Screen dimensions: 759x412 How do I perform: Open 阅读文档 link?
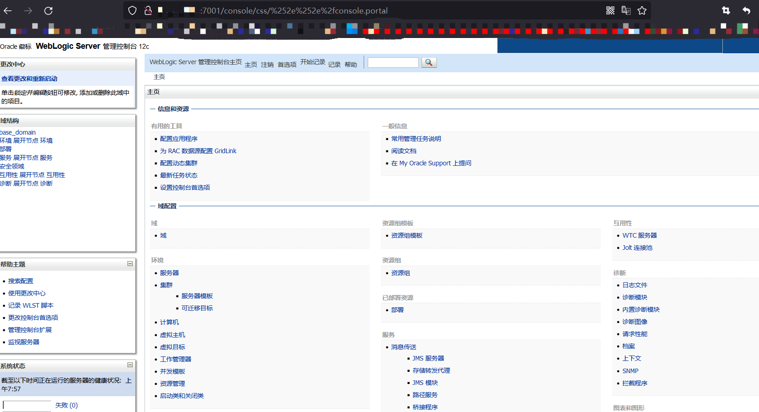404,151
